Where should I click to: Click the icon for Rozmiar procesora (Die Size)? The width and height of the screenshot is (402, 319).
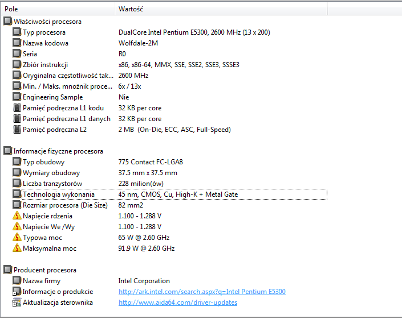tap(17, 205)
